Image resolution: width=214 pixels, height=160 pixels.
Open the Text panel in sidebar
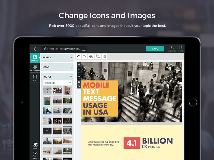point(35,78)
